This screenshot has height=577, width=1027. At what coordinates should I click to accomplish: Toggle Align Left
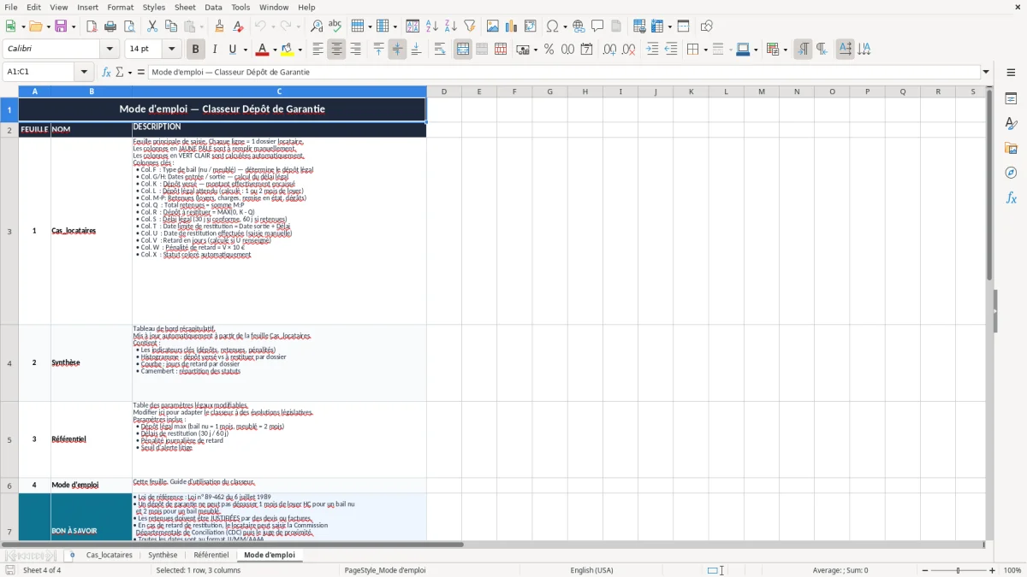click(318, 50)
